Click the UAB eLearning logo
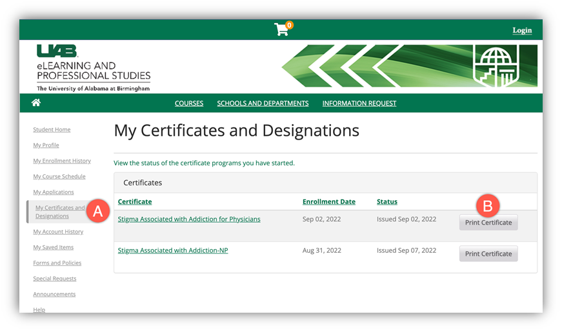 (93, 68)
